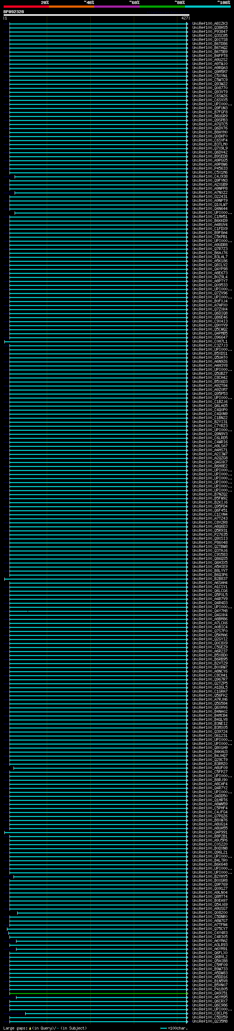Select the UniRef100_B4FPT8 label
The height and width of the screenshot is (1031, 234).
coord(210,56)
